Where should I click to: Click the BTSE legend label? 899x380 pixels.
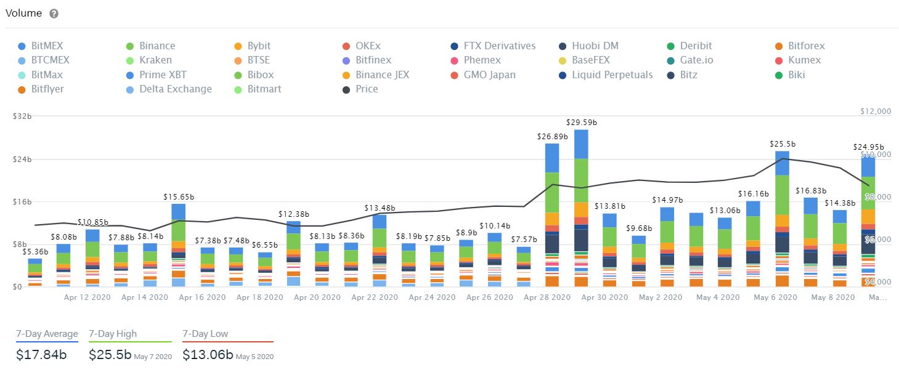[259, 60]
